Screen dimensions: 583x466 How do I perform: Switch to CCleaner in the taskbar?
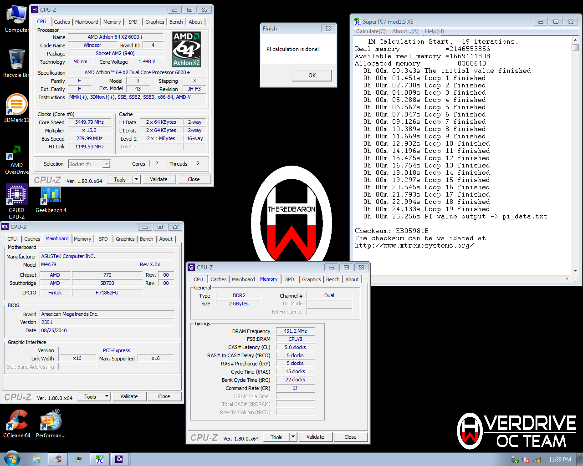click(x=58, y=459)
